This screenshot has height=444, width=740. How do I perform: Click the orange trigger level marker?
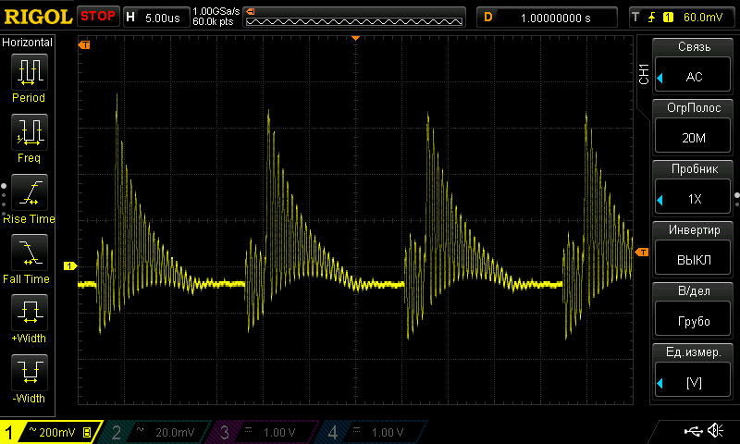tap(643, 252)
